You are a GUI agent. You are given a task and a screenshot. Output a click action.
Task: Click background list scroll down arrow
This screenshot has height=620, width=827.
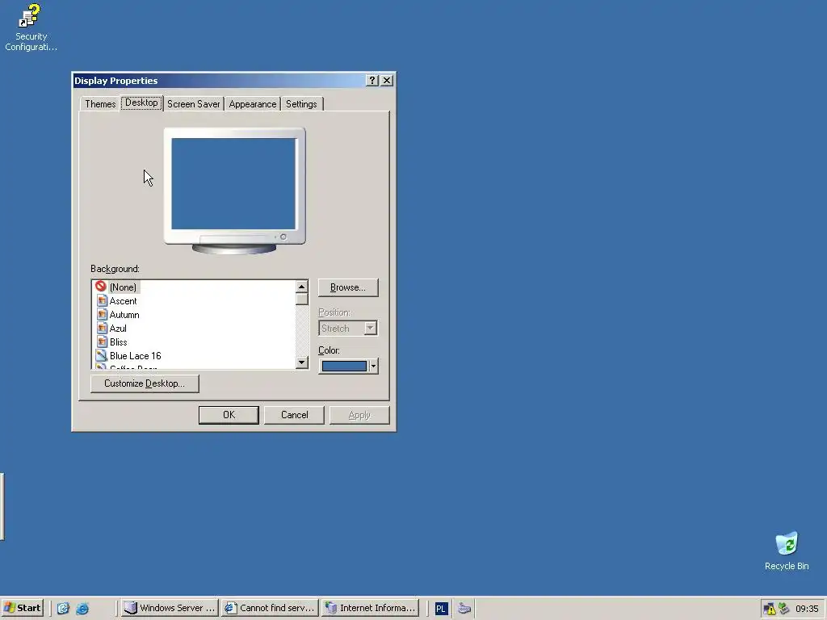(302, 362)
